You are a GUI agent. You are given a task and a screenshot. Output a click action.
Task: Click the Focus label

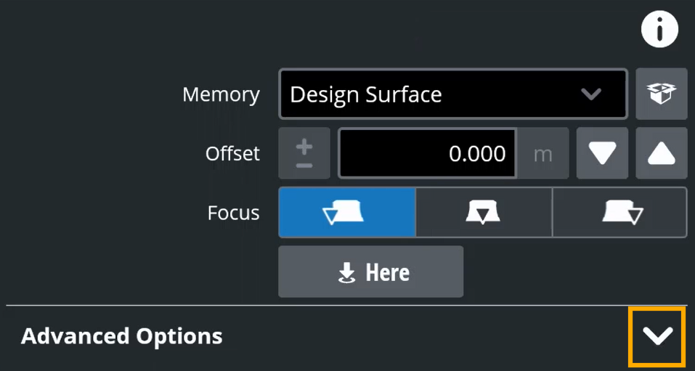point(234,213)
